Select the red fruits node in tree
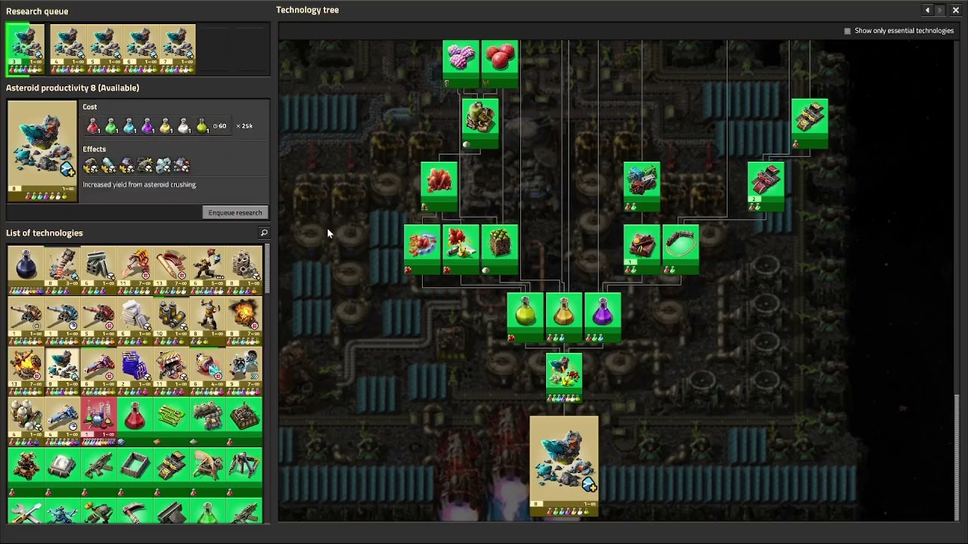 [500, 64]
